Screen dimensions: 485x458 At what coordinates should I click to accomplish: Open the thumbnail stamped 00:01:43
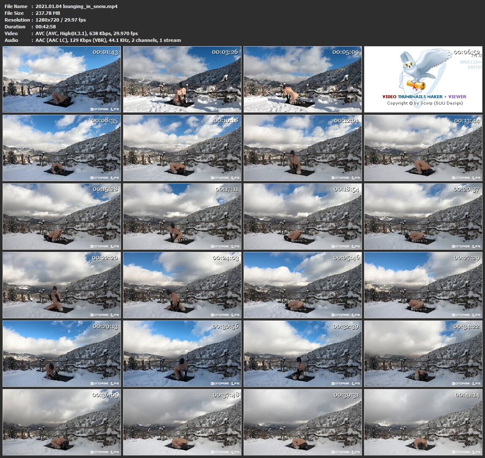(62, 79)
